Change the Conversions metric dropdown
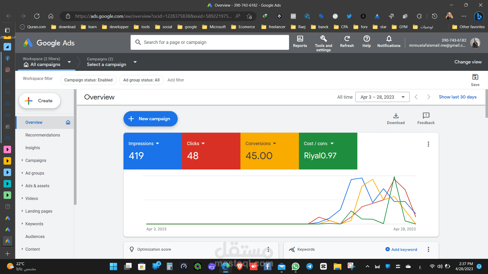The image size is (488, 274). tap(261, 144)
